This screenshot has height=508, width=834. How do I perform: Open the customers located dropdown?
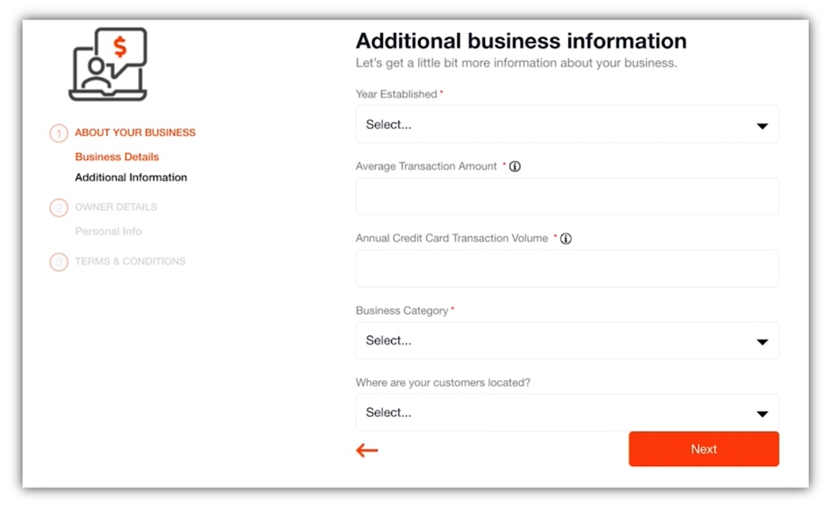coord(567,412)
